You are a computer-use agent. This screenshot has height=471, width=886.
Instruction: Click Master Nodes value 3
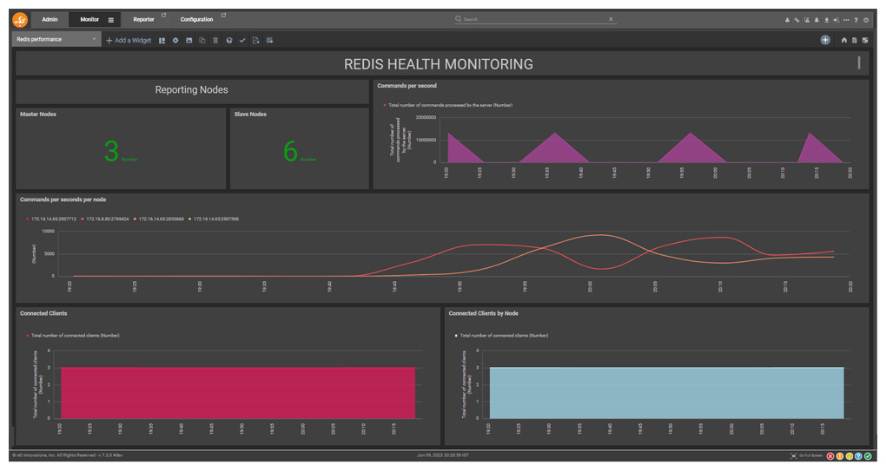[x=111, y=151]
